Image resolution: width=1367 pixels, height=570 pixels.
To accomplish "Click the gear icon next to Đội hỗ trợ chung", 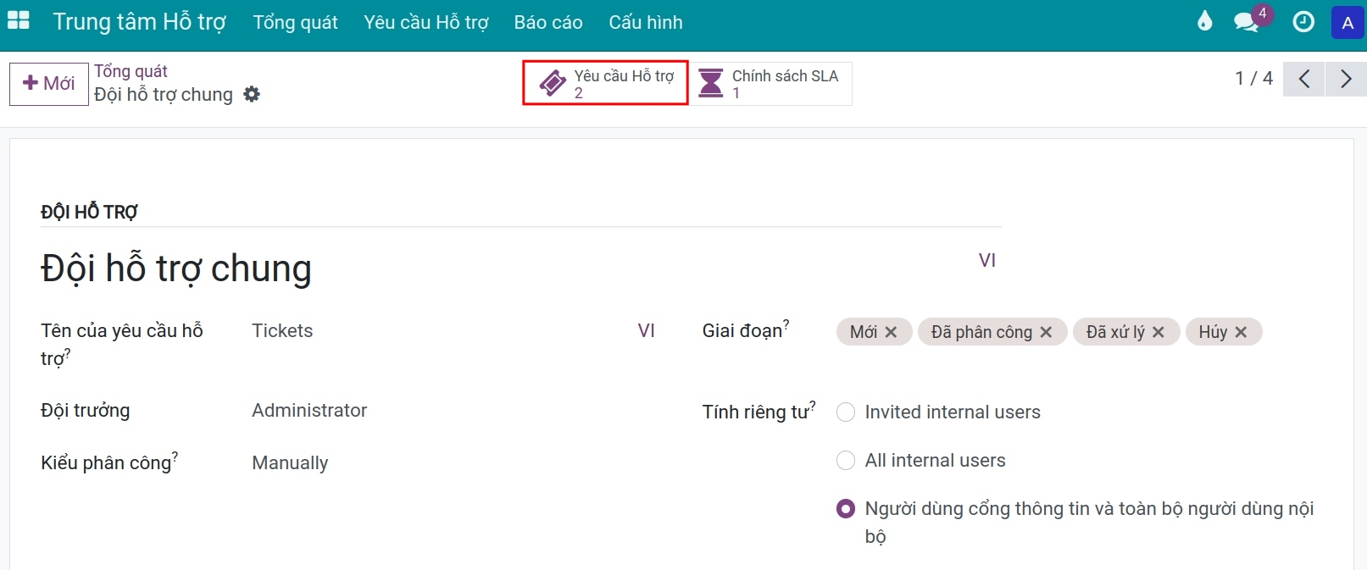I will point(252,94).
